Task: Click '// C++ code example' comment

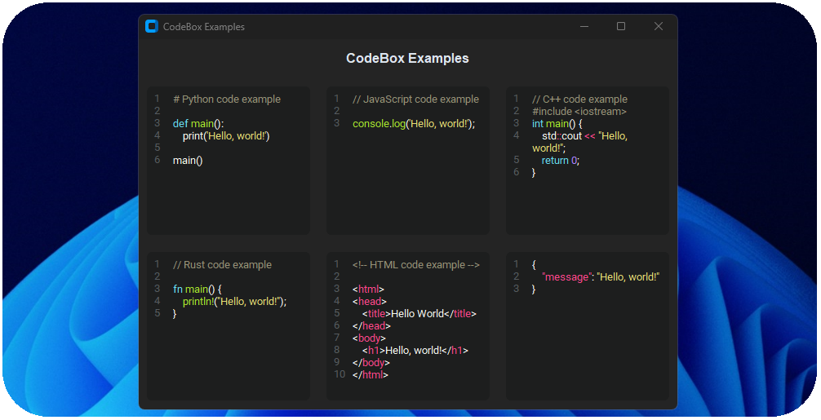Action: [579, 99]
